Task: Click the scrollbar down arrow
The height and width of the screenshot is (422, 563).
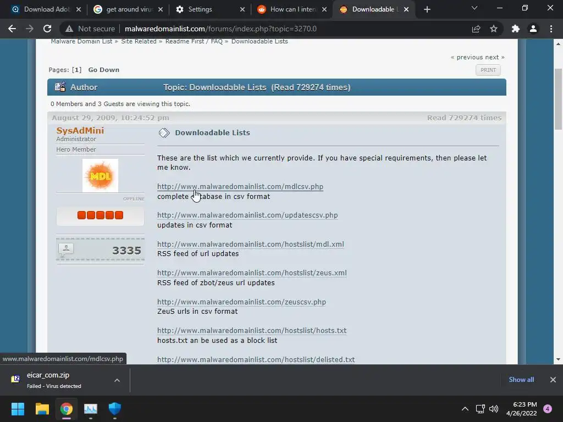Action: [558, 359]
